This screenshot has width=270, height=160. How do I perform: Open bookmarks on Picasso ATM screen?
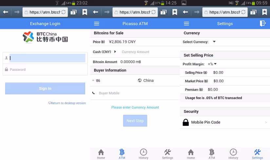click(x=175, y=12)
